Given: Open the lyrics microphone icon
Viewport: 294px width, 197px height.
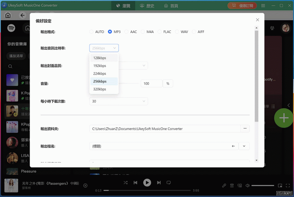Looking at the screenshot, I should [224, 186].
